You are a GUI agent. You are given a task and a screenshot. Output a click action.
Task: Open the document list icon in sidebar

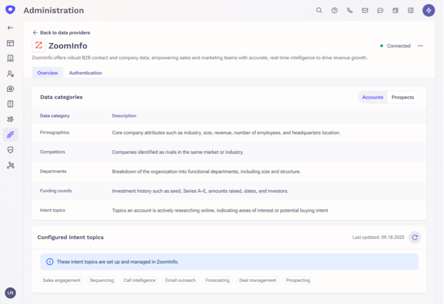pyautogui.click(x=10, y=104)
